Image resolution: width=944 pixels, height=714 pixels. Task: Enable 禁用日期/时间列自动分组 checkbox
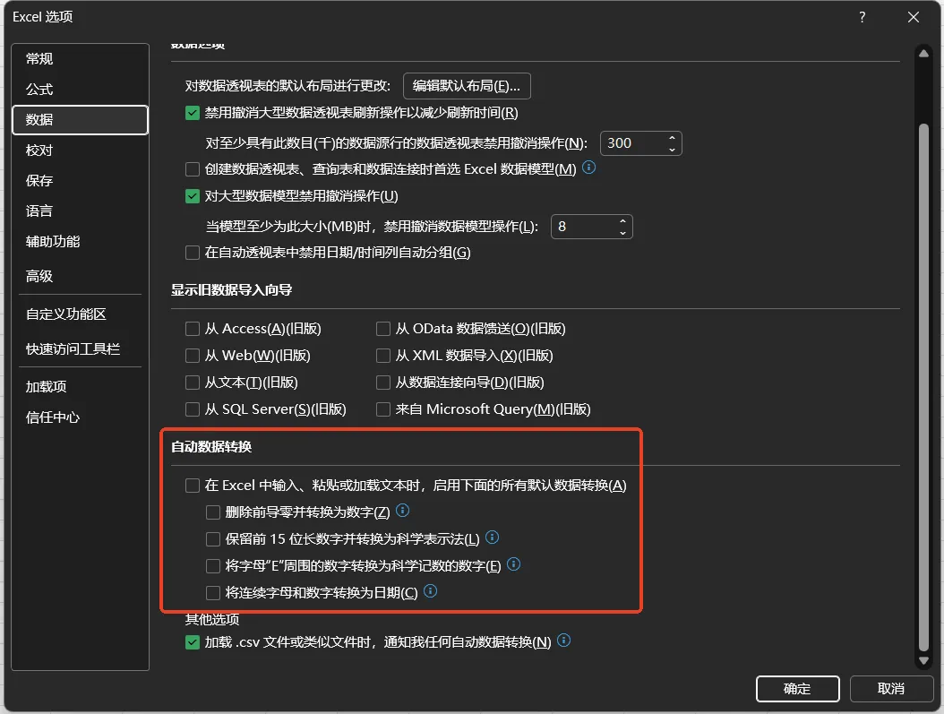pyautogui.click(x=193, y=253)
